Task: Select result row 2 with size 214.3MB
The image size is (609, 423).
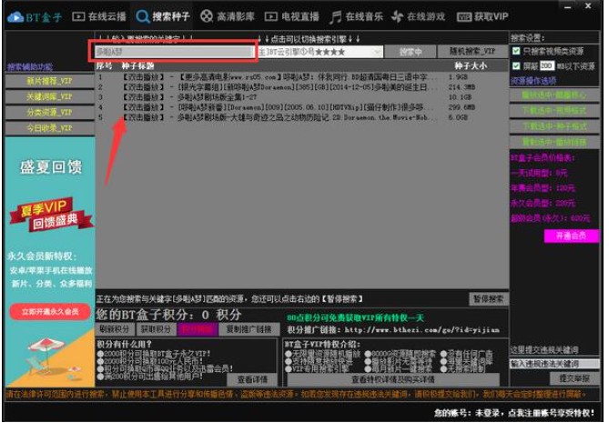Action: pyautogui.click(x=302, y=87)
